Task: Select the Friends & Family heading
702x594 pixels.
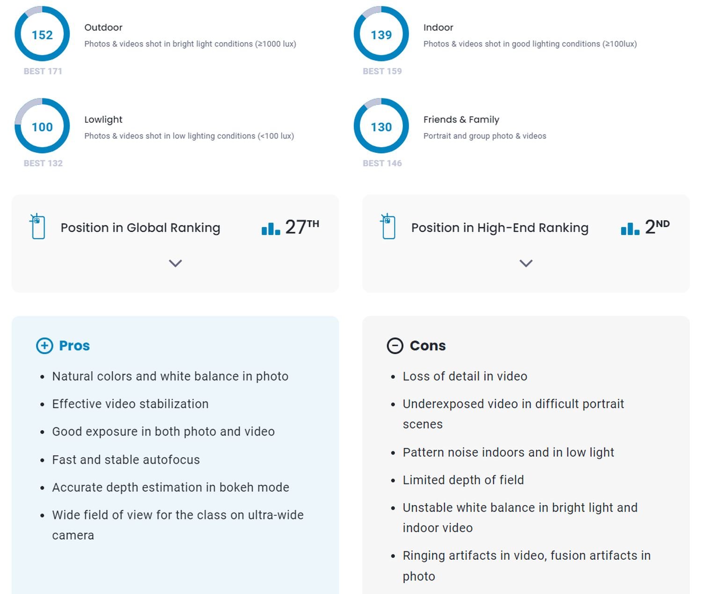Action: point(461,119)
